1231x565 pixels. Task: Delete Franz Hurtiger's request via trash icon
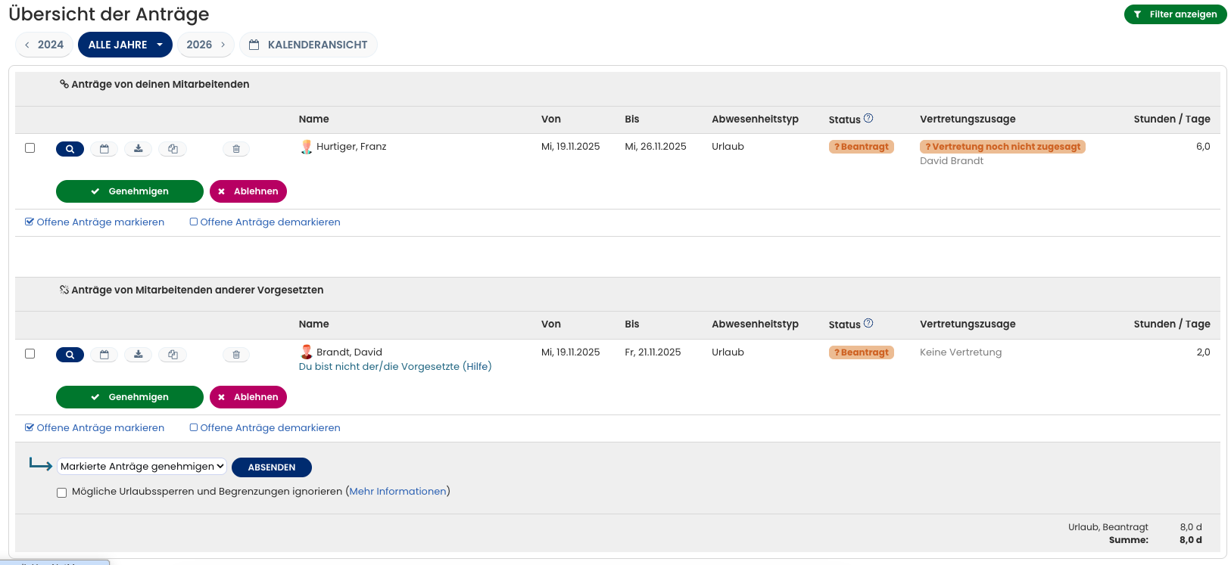click(236, 149)
